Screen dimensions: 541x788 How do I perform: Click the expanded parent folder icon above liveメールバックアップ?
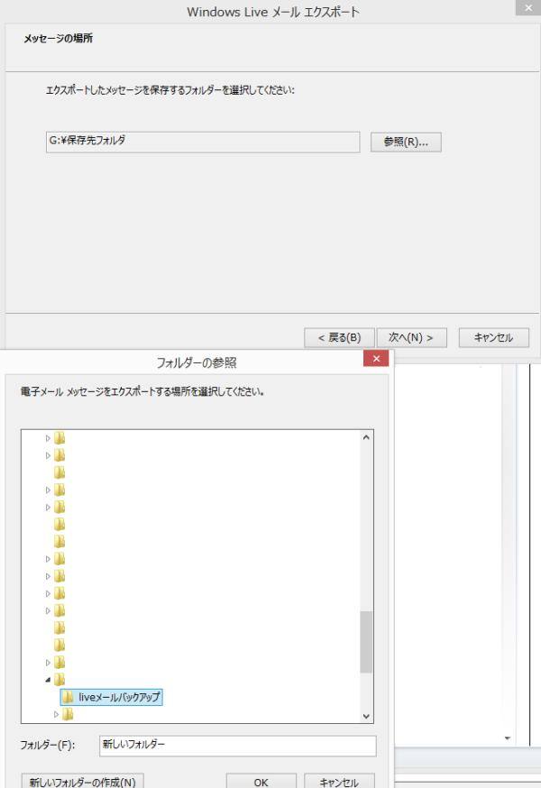[60, 680]
